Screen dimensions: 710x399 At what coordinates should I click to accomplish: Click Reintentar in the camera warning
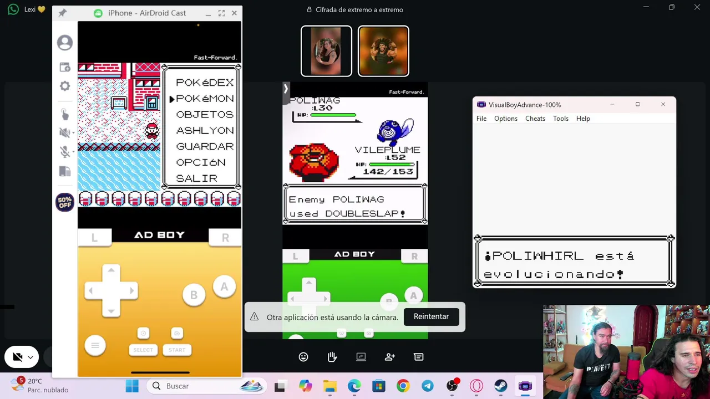pyautogui.click(x=431, y=316)
